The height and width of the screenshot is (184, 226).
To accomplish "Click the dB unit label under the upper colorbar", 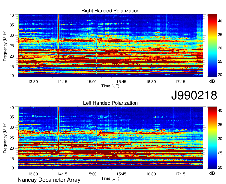I will click(212, 81).
